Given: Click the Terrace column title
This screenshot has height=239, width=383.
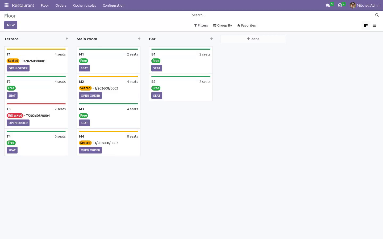Looking at the screenshot, I should click(x=11, y=39).
